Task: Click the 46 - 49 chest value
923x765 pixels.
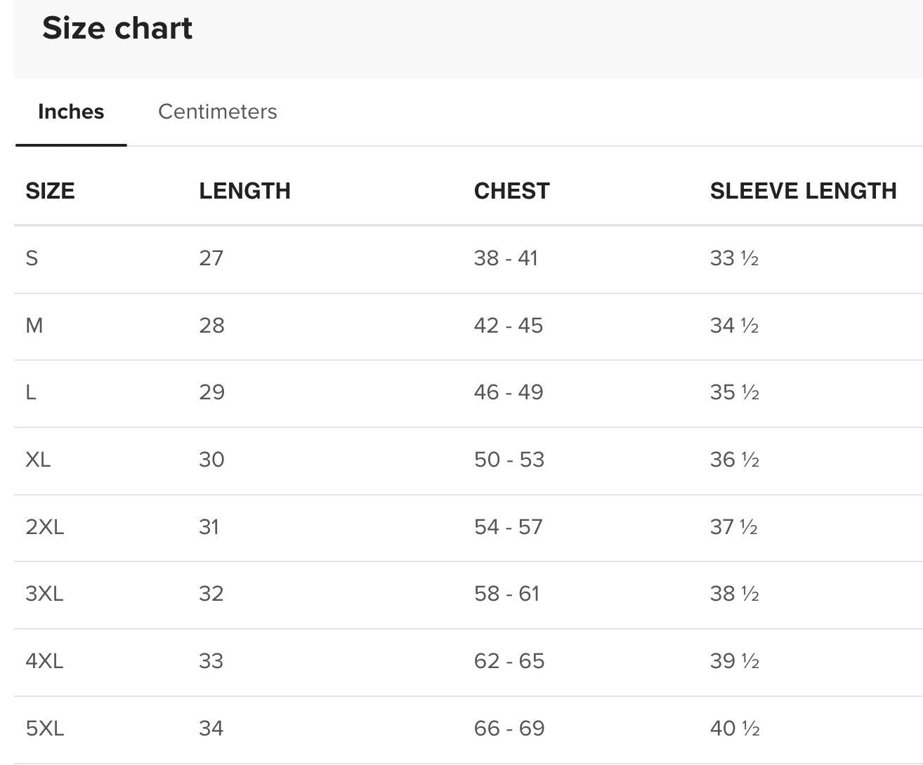Action: click(509, 392)
